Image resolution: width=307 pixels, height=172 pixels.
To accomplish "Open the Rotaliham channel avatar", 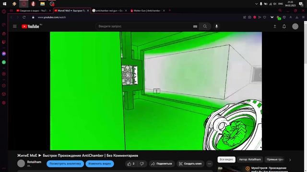I will pyautogui.click(x=21, y=163).
